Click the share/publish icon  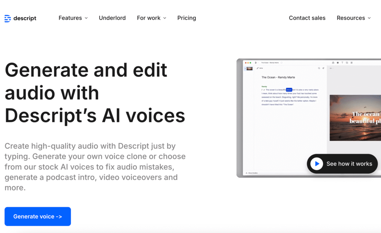(x=333, y=63)
